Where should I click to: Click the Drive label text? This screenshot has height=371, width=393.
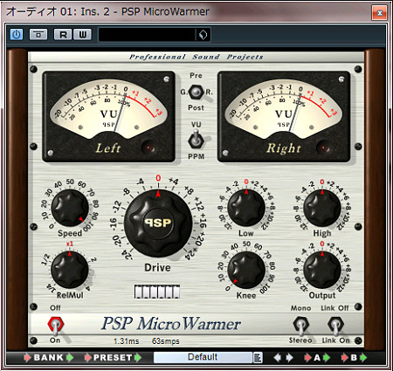[x=157, y=267]
